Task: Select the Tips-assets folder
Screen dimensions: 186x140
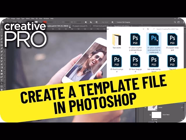Action: click(117, 41)
